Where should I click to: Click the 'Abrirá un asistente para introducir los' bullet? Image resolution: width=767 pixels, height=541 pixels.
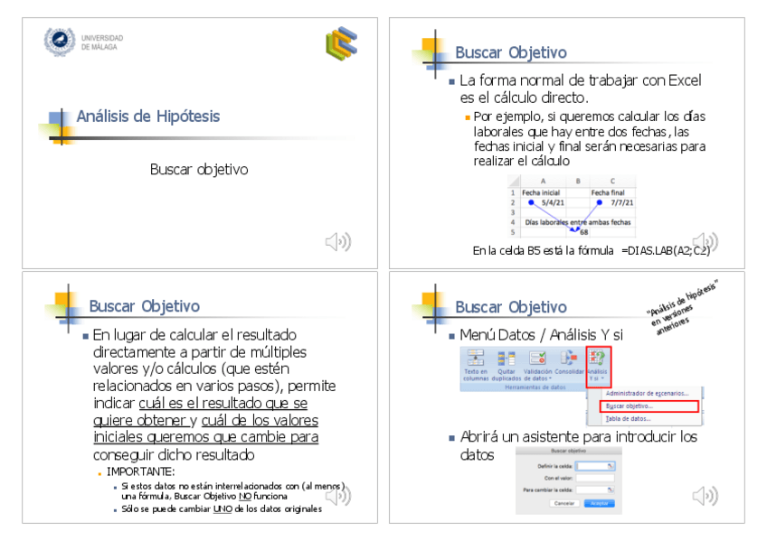(579, 436)
